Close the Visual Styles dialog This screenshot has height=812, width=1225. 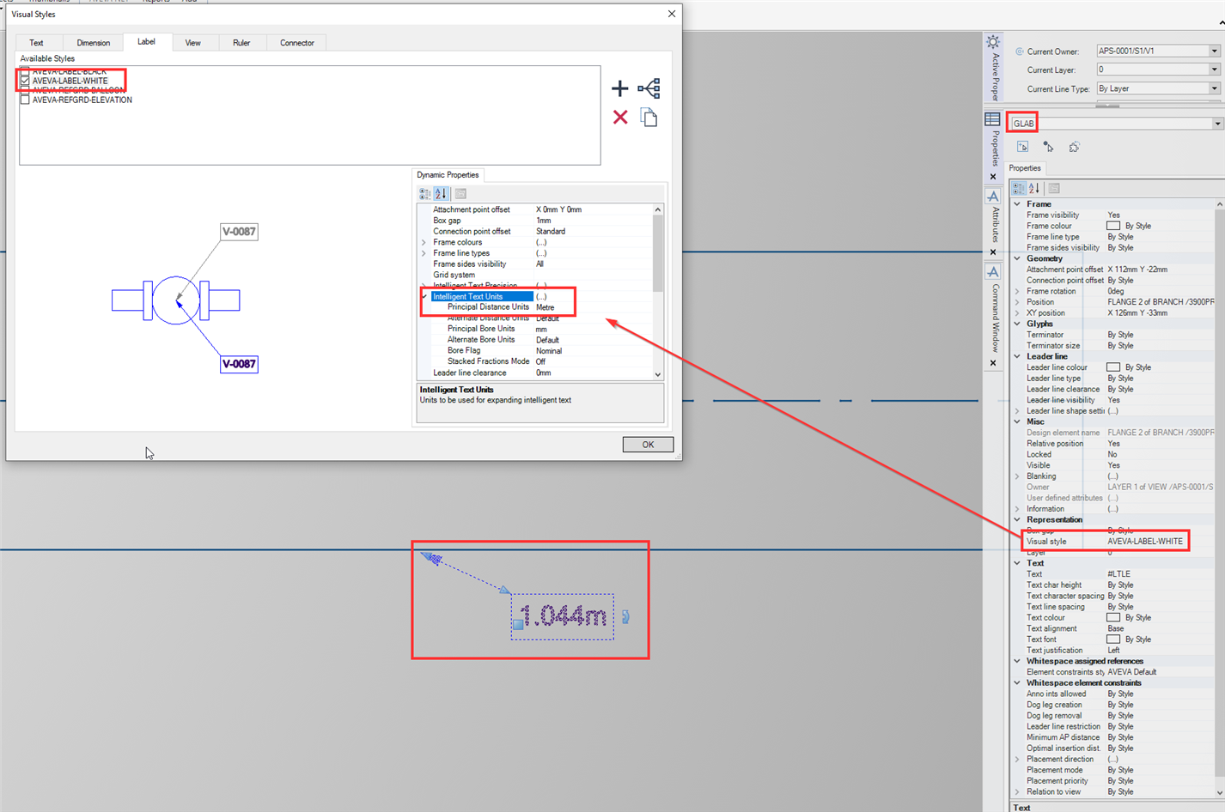point(672,14)
